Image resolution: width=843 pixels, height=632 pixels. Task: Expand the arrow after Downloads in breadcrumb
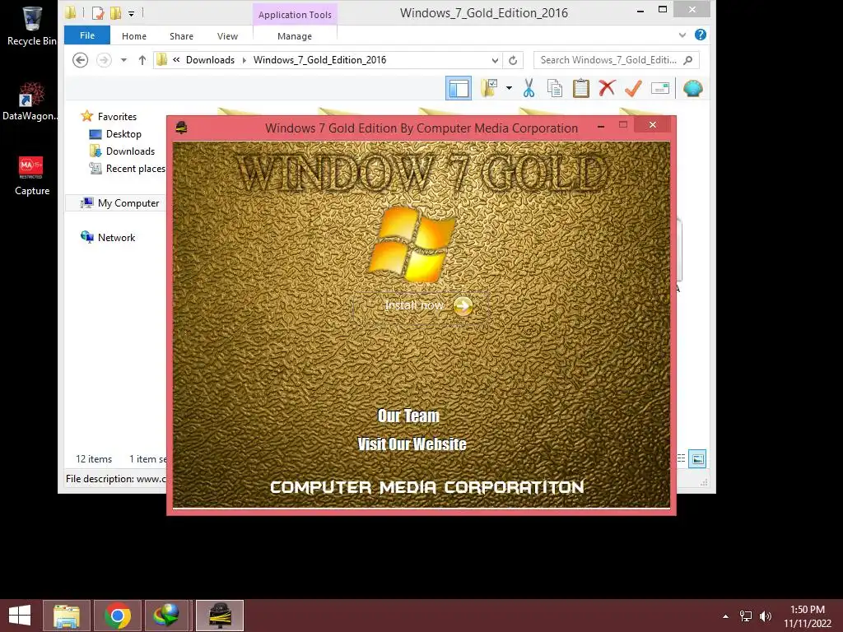point(244,60)
